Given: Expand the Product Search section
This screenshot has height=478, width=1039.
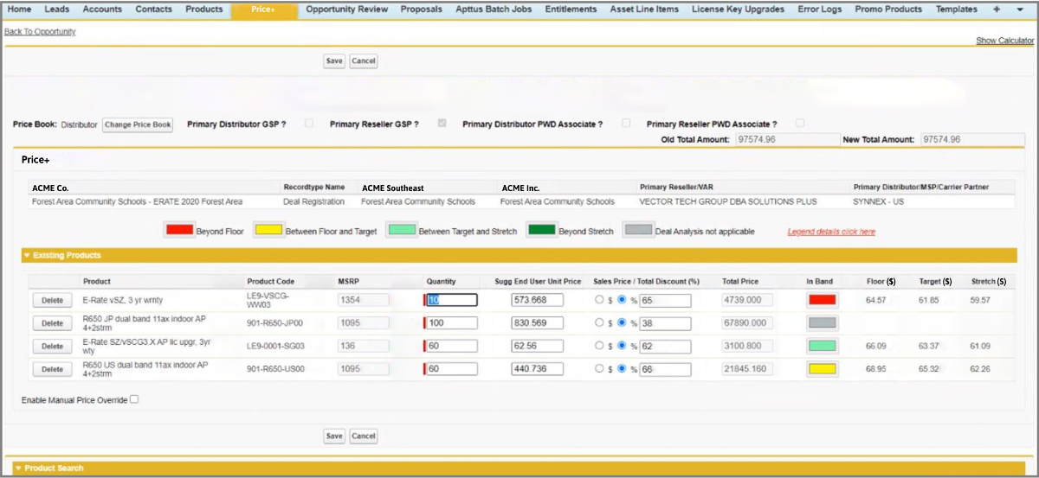Looking at the screenshot, I should [18, 468].
